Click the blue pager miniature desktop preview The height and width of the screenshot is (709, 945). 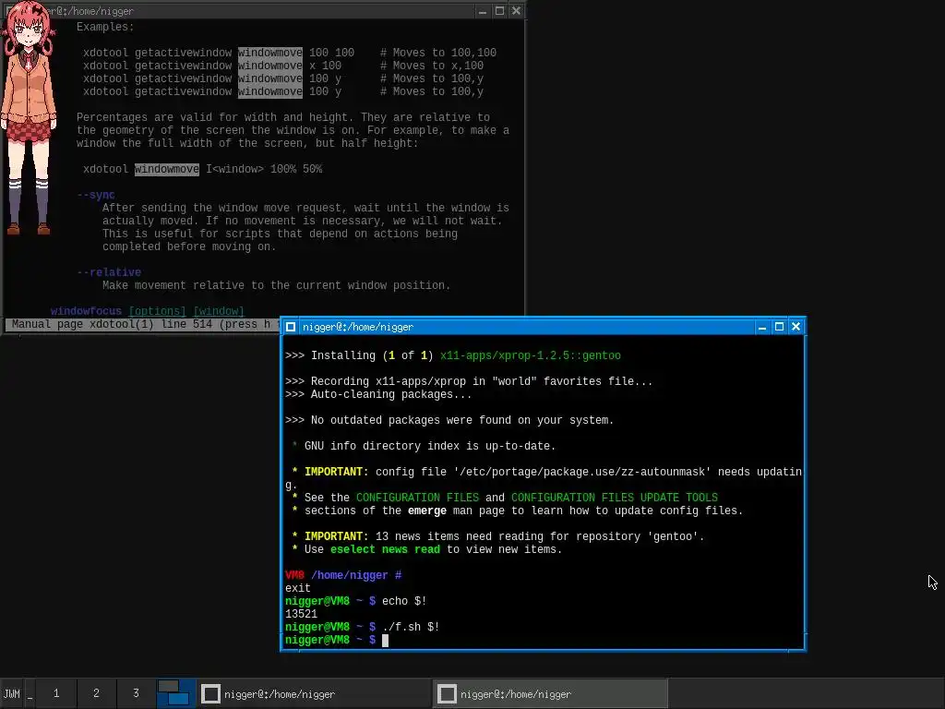176,693
